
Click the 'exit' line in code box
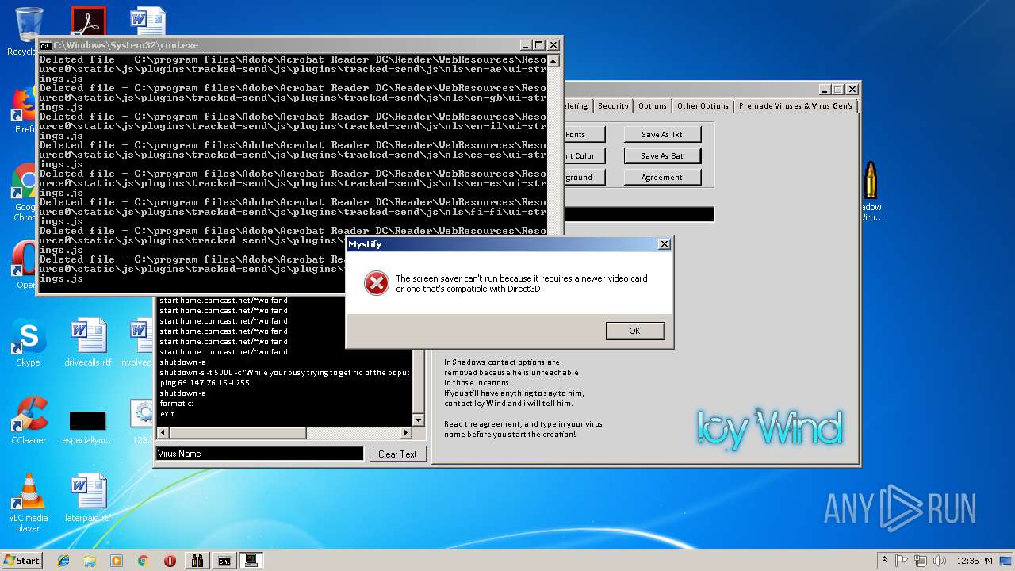coord(167,413)
